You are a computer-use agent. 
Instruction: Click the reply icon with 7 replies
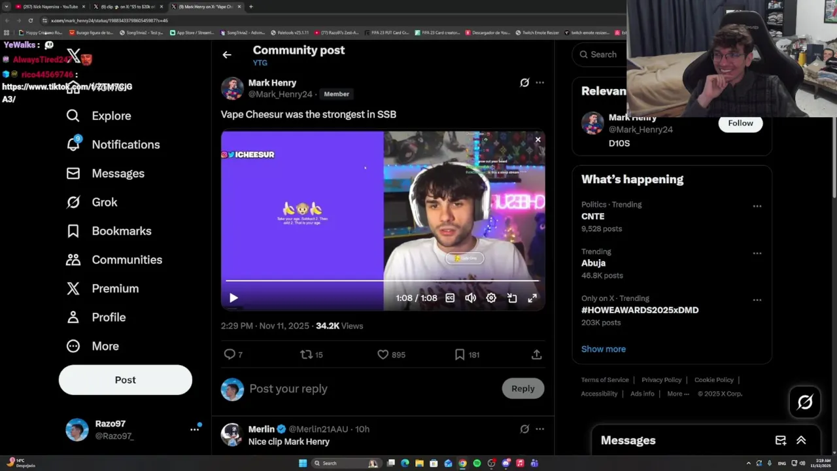[233, 355]
